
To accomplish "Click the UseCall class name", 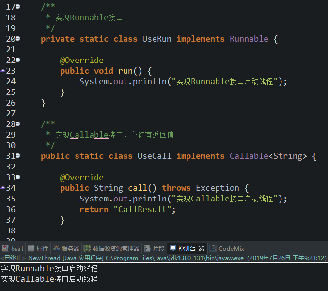I will point(155,156).
